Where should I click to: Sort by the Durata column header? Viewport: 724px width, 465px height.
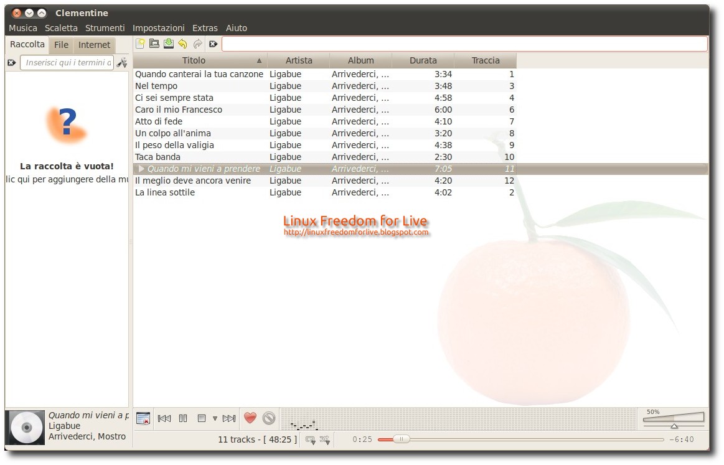pyautogui.click(x=423, y=60)
